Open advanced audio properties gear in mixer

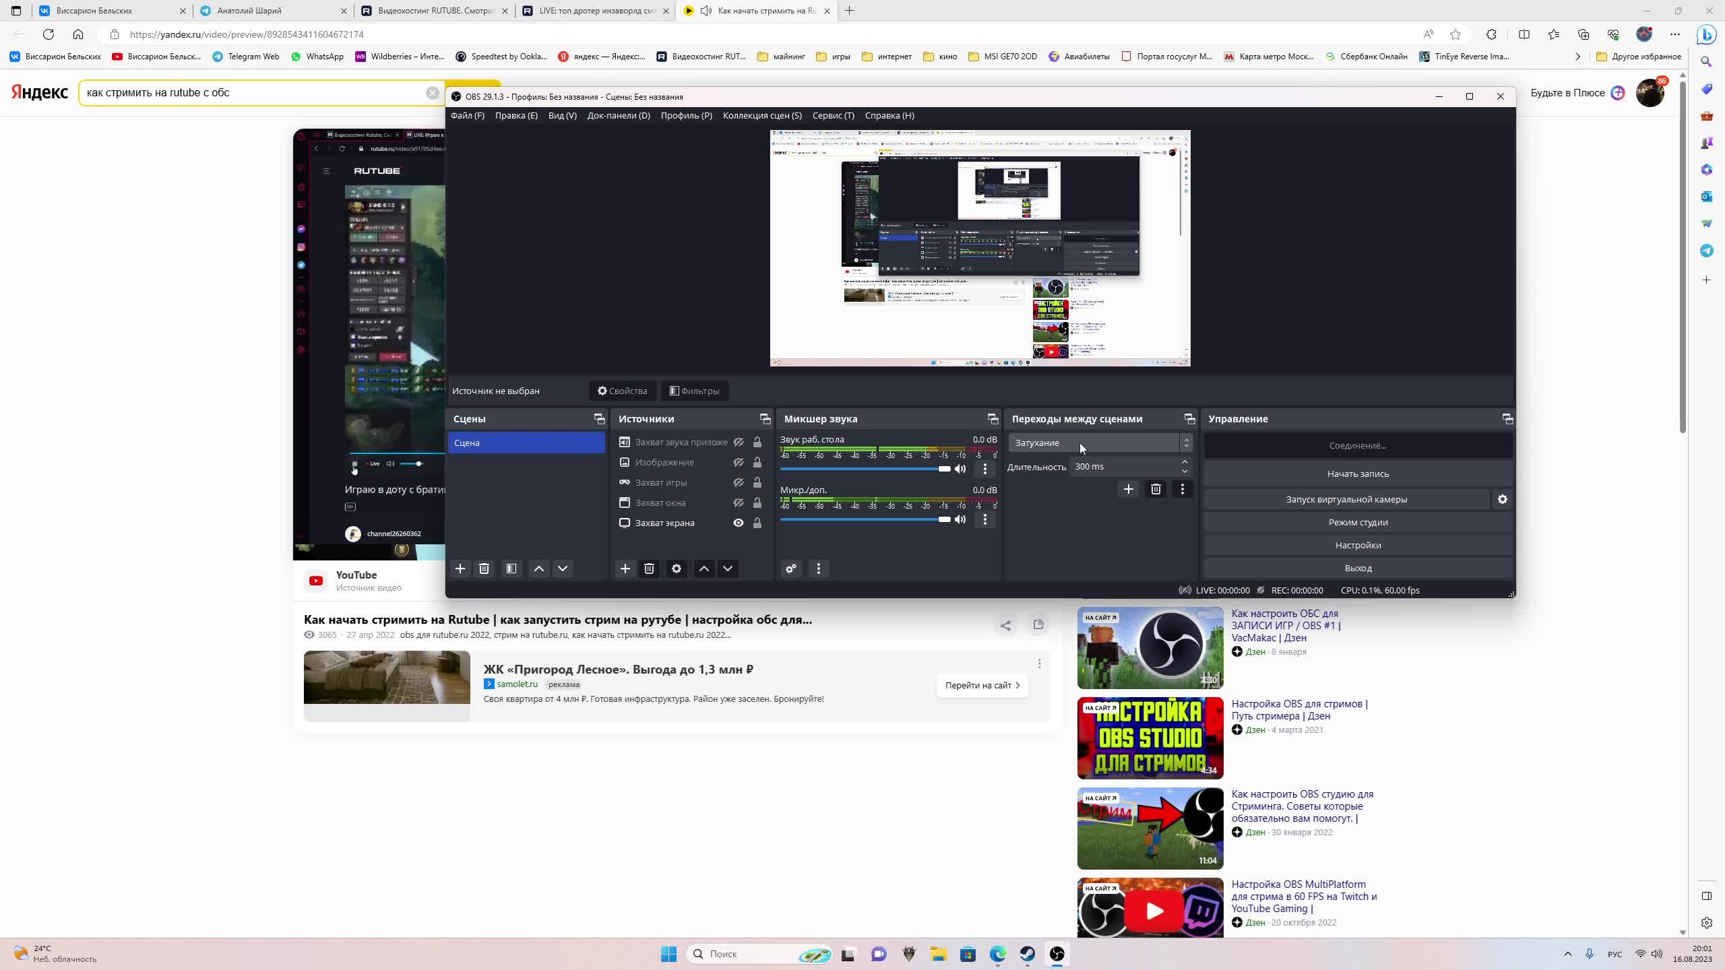tap(791, 569)
